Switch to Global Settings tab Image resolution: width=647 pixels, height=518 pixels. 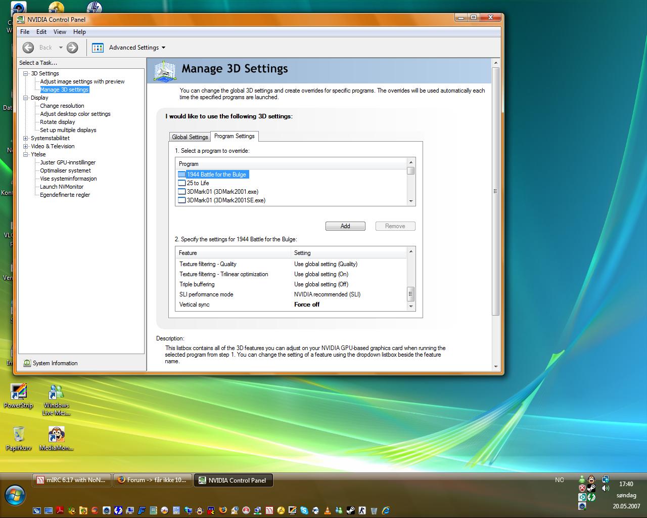pyautogui.click(x=190, y=137)
